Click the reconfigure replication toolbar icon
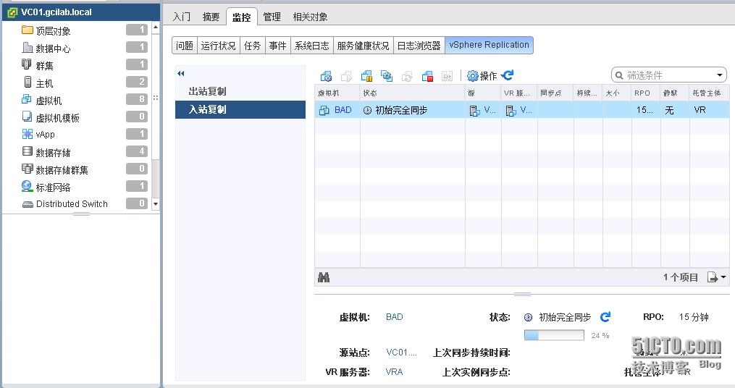 click(326, 76)
